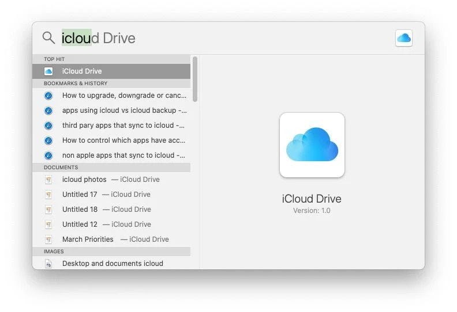Select the "Untitled 18" document
Image resolution: width=457 pixels, height=312 pixels.
click(111, 210)
